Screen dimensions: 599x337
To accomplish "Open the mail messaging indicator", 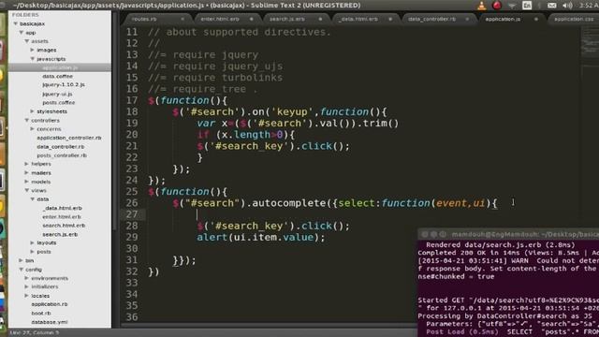I will point(551,6).
